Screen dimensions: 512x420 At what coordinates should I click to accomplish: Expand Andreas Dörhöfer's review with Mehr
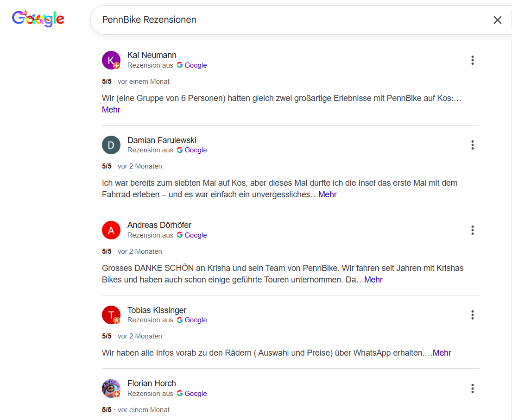[373, 280]
